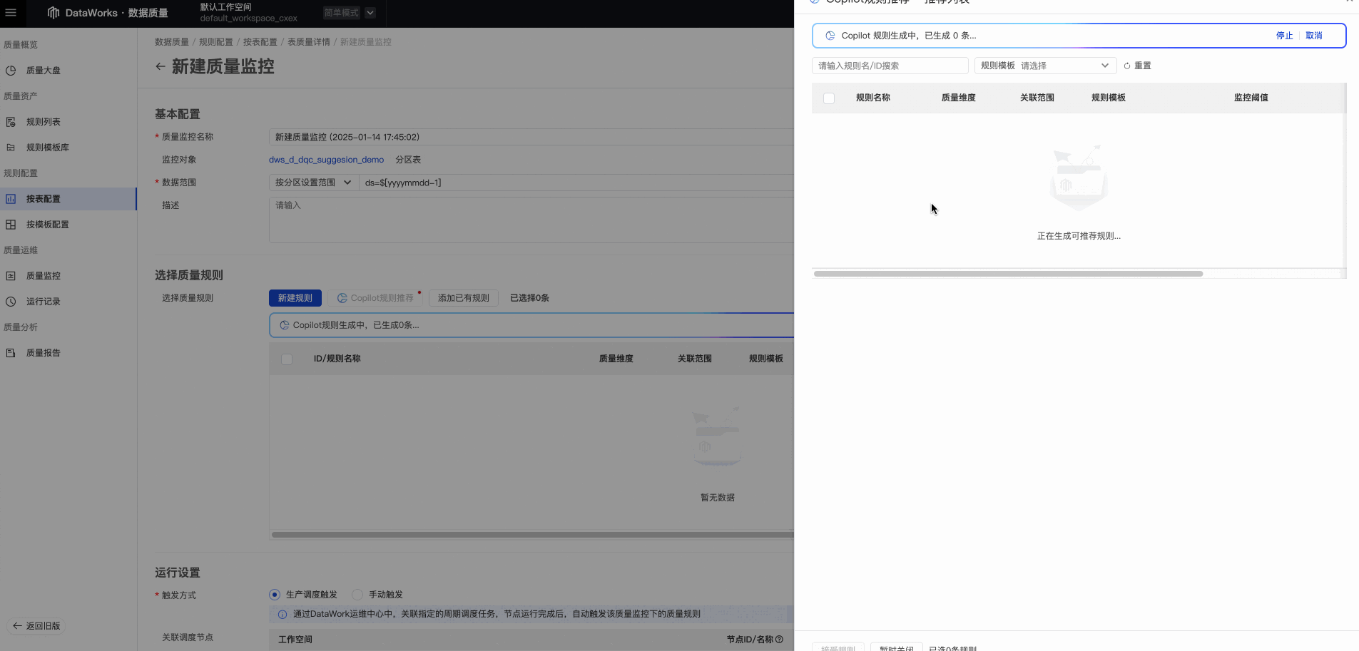1359x651 pixels.
Task: Click the rule name/ID search field
Action: pos(890,66)
